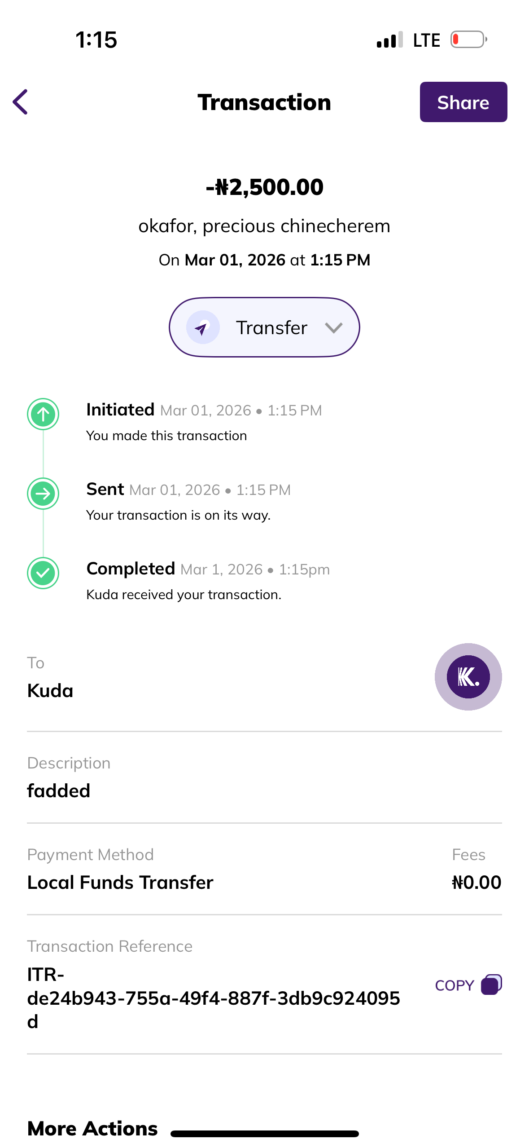Tap the Transaction page title
Screen dimensions: 529x1148
pos(264,102)
